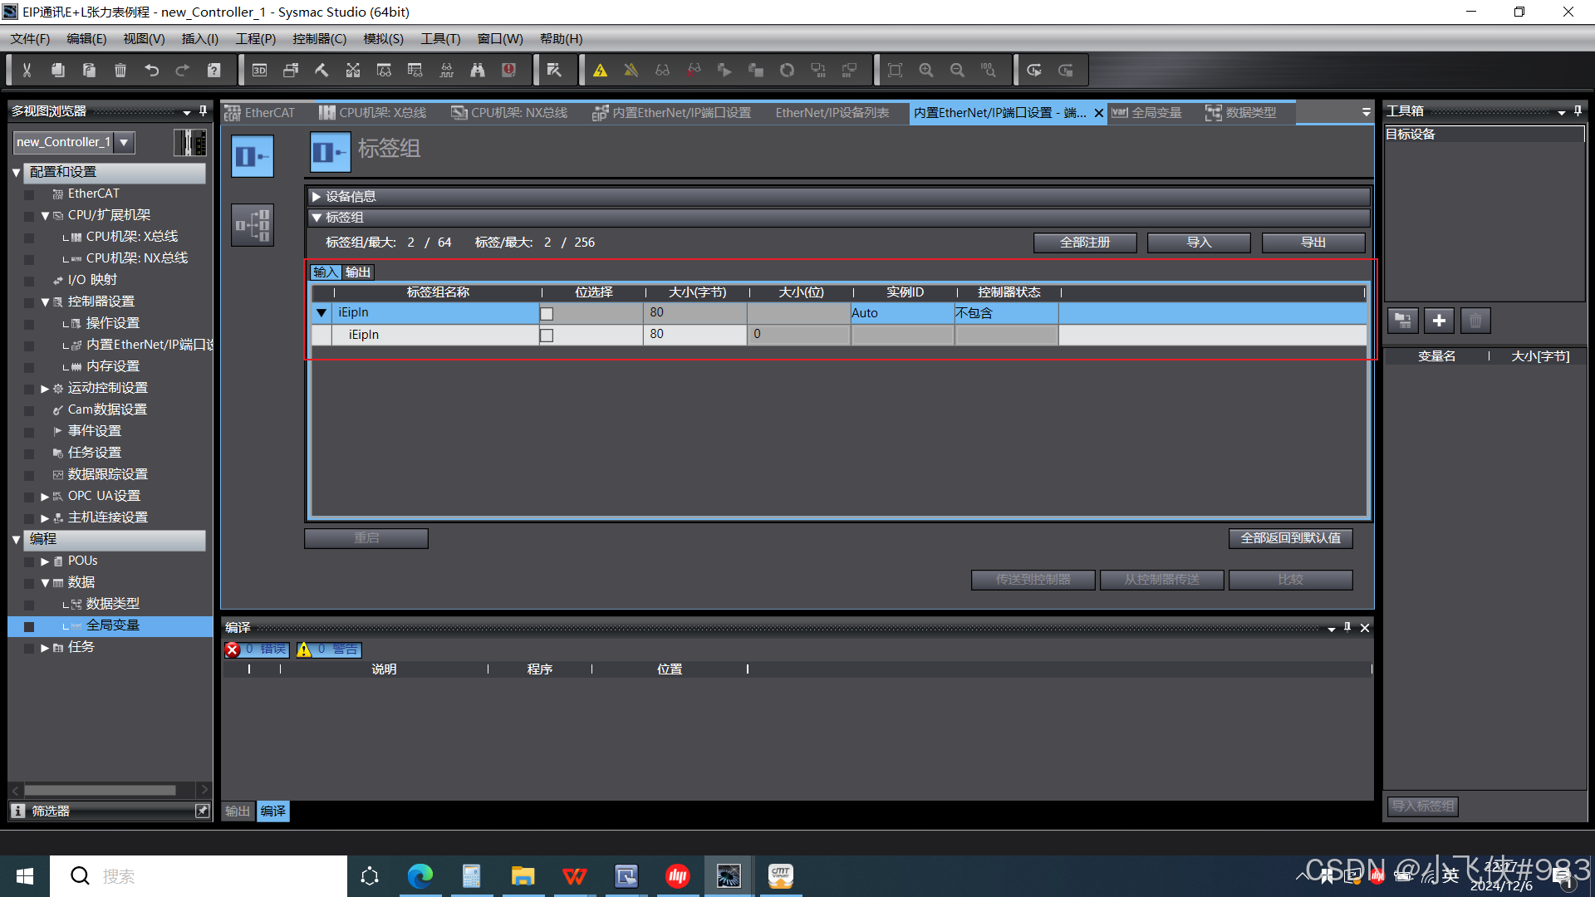
Task: Toggle bit selection checkbox for iEipIn tag set
Action: point(547,314)
